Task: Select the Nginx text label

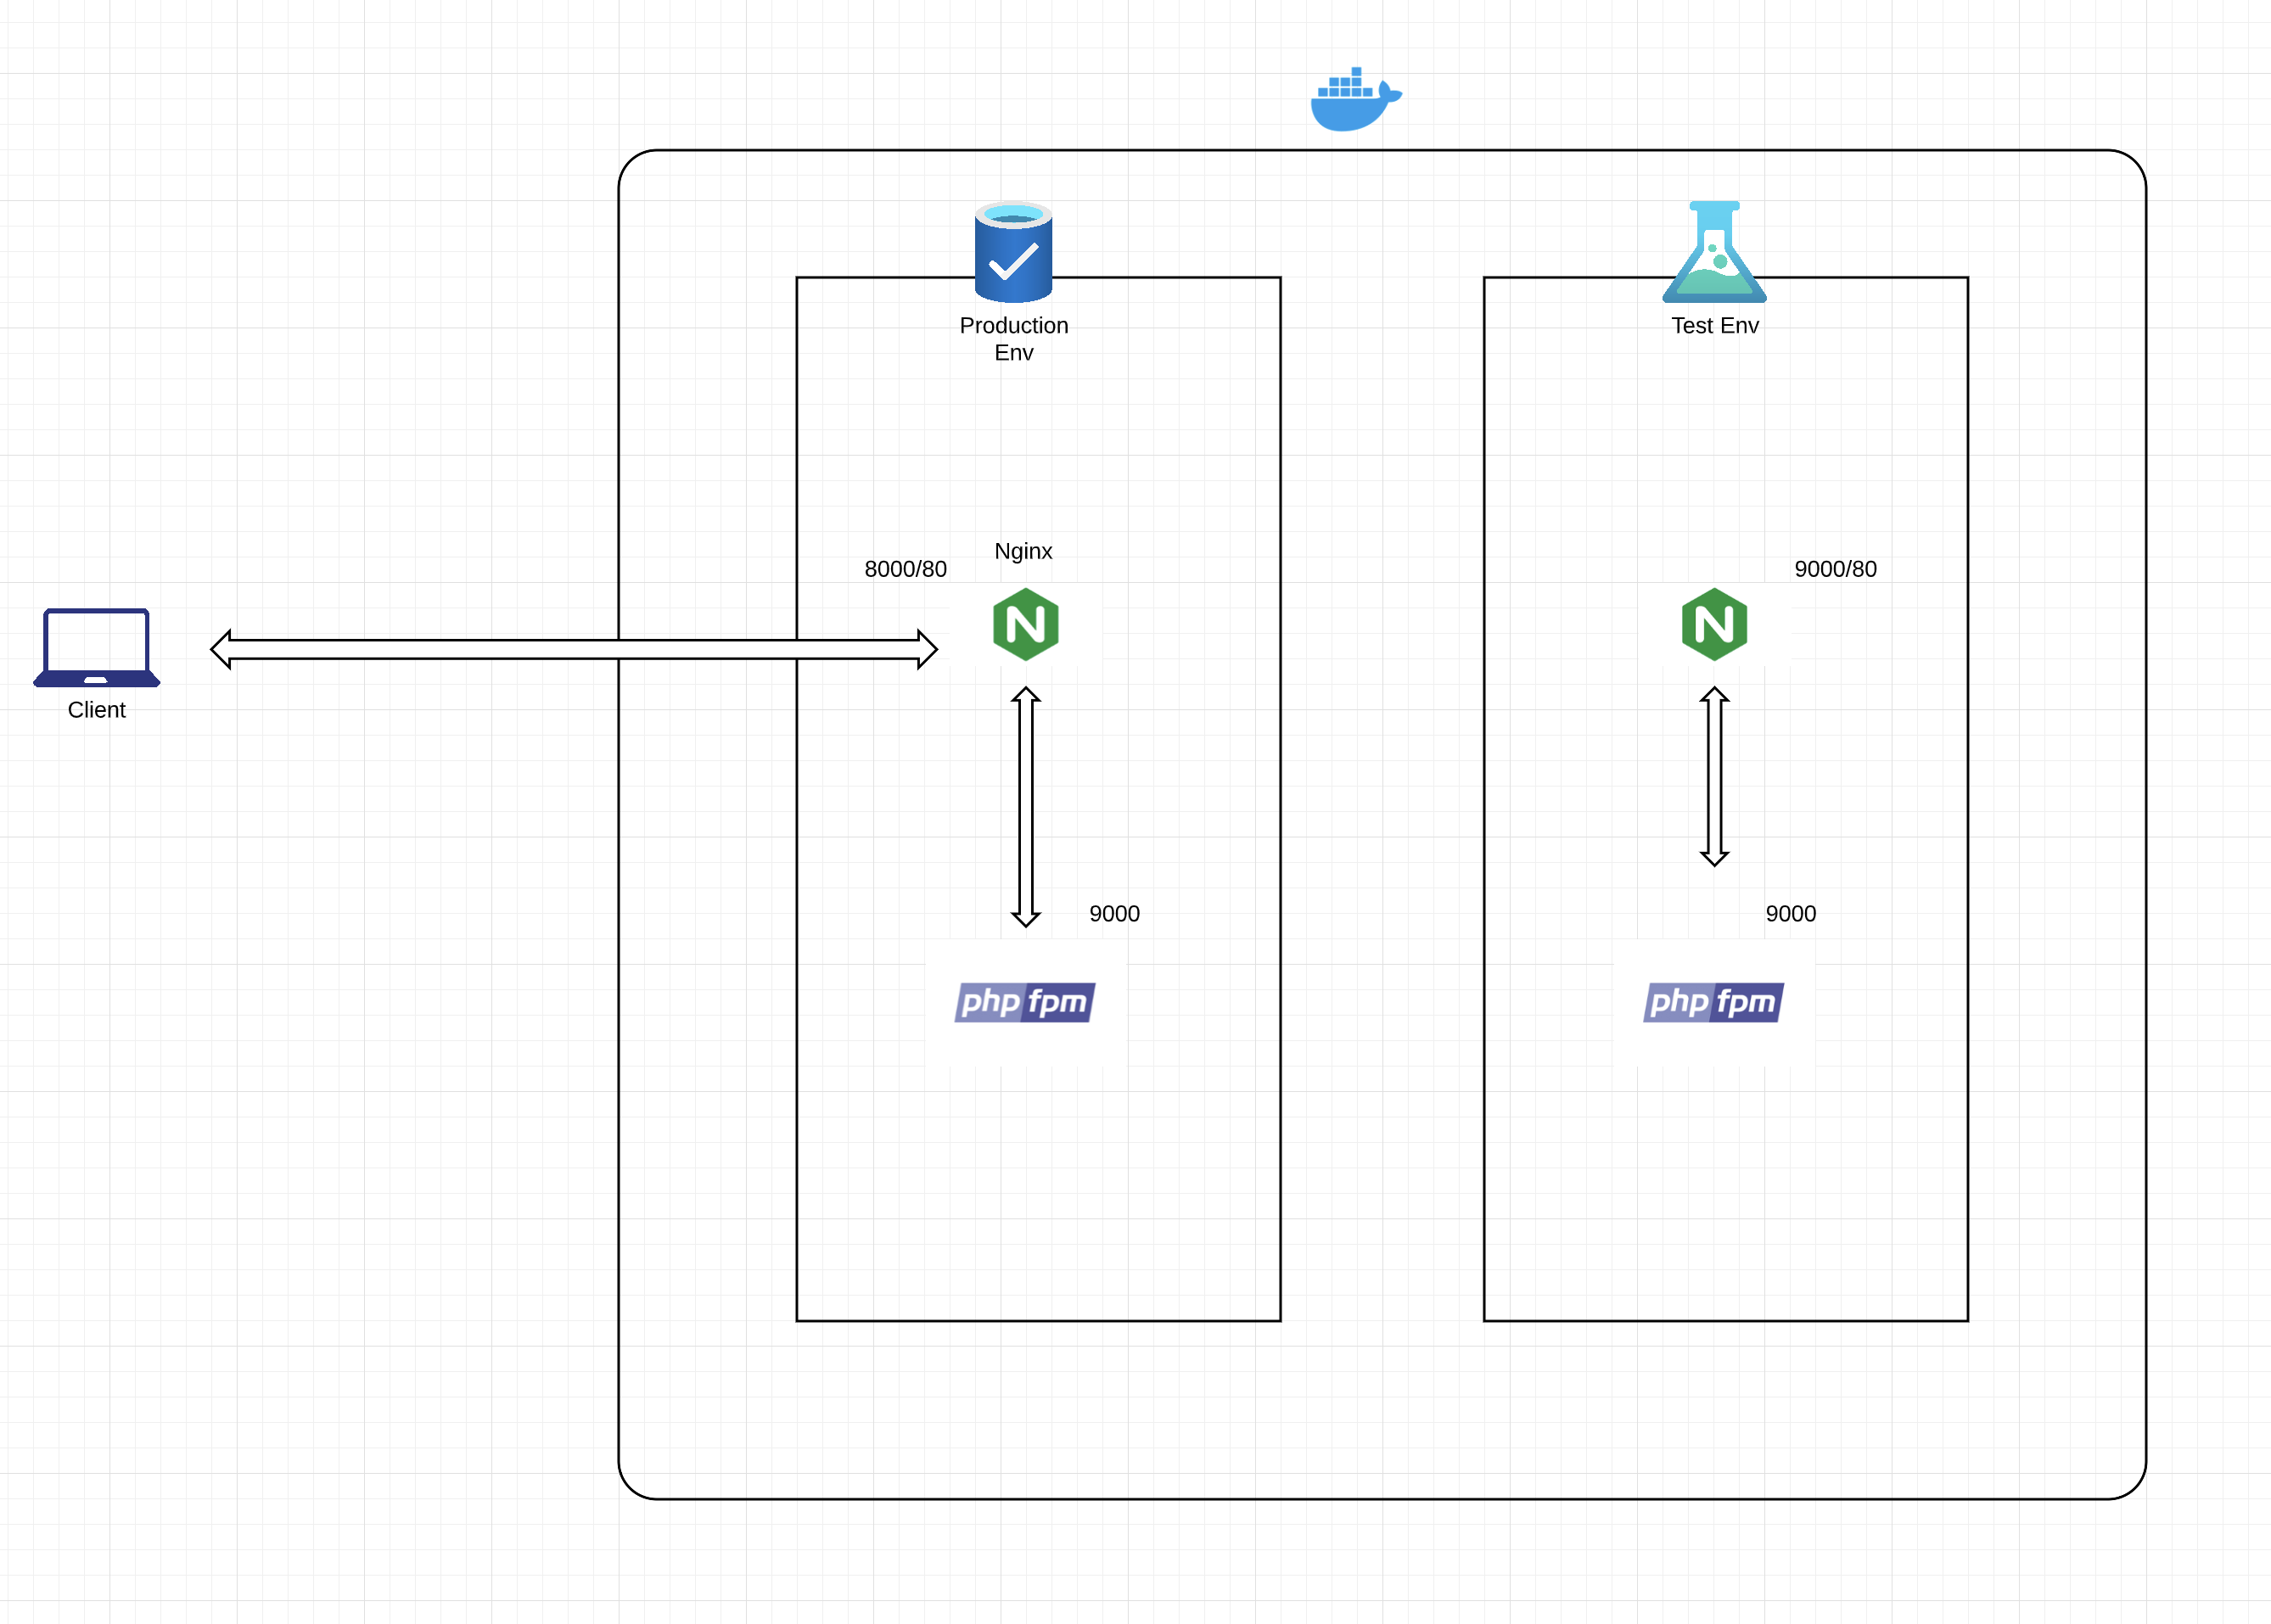Action: pyautogui.click(x=1023, y=551)
